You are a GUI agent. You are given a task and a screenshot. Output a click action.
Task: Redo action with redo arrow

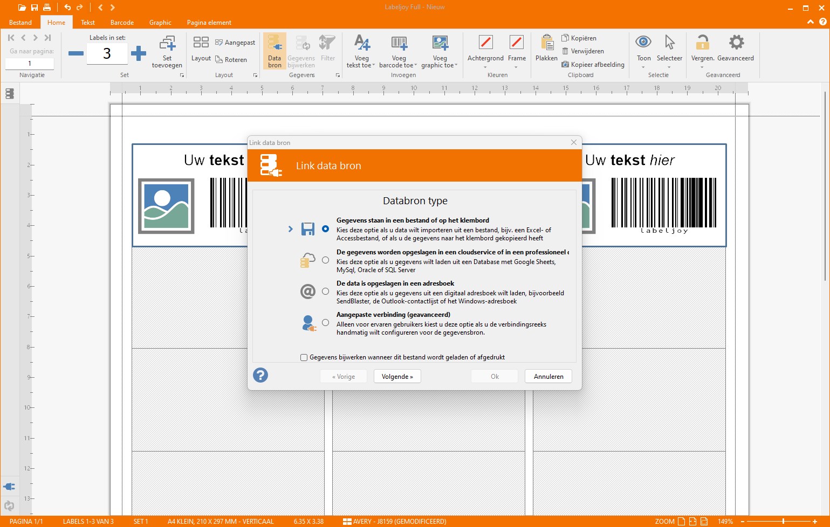click(80, 8)
